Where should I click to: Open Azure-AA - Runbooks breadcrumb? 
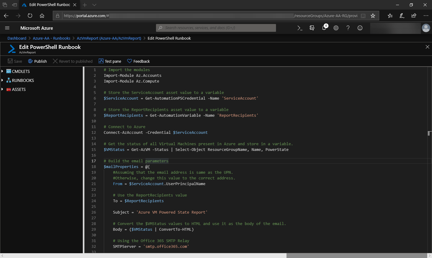point(52,38)
